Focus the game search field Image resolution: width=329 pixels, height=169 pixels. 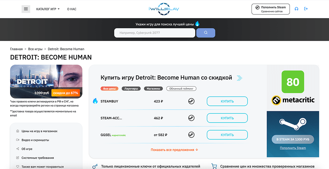tap(155, 33)
